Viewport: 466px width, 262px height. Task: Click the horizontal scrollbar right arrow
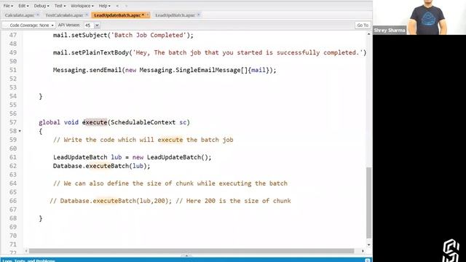tap(363, 251)
